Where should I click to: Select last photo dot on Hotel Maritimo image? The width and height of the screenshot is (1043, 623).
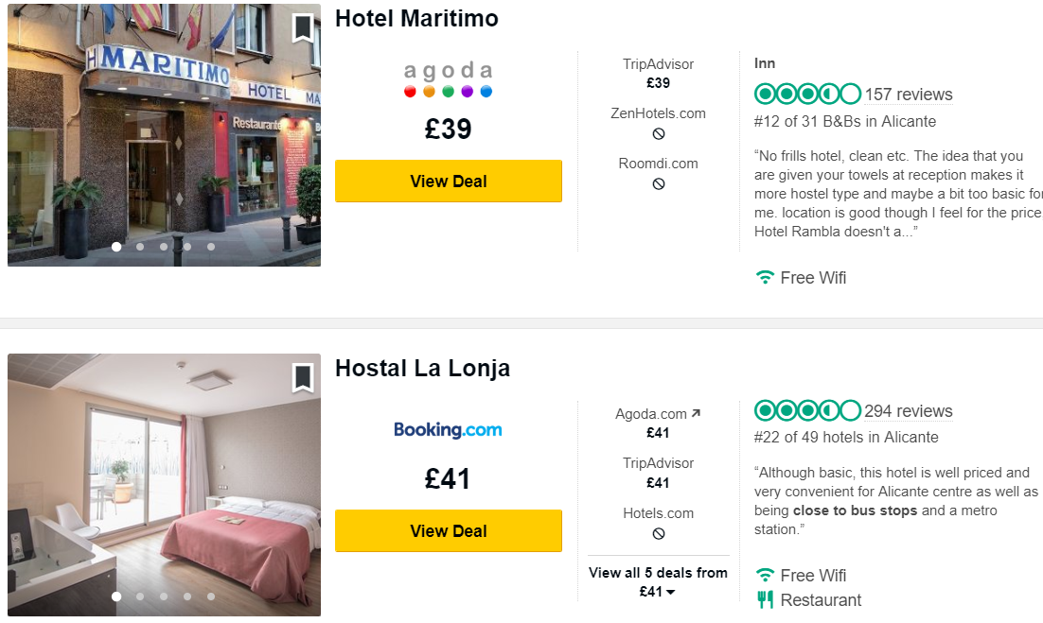(x=211, y=247)
